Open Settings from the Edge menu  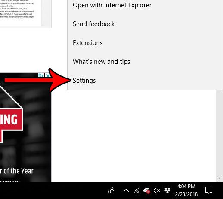(x=145, y=81)
